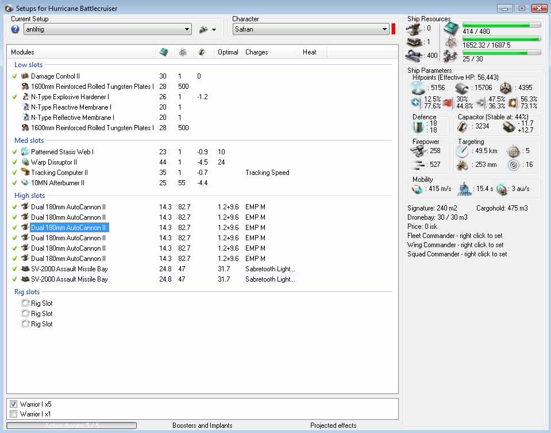Switch to Projected effects tab

(333, 426)
